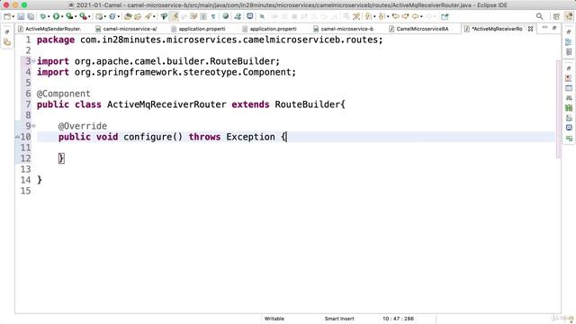Click the web browser globe icon

click(226, 16)
